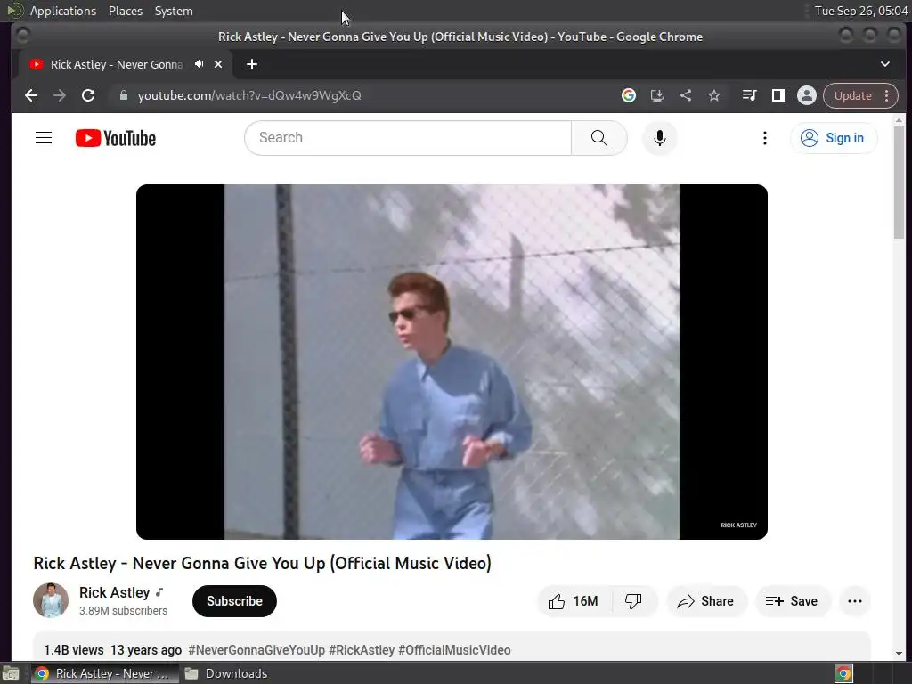The image size is (912, 684).
Task: Open Rick Astley channel name link
Action: pyautogui.click(x=115, y=592)
